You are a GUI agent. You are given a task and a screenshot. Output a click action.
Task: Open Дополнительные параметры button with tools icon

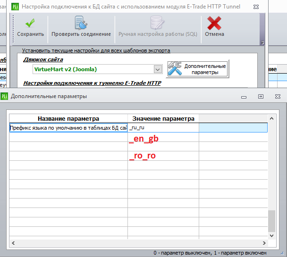pyautogui.click(x=198, y=69)
